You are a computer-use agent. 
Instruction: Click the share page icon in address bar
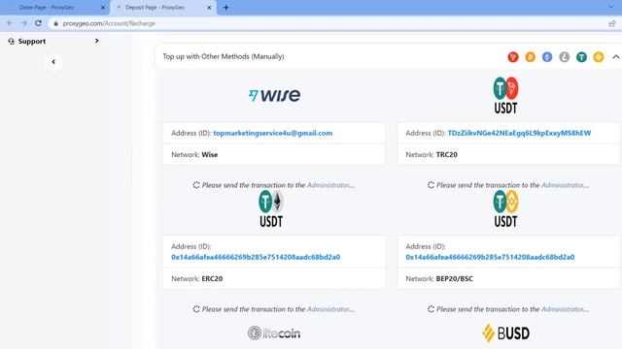click(612, 23)
